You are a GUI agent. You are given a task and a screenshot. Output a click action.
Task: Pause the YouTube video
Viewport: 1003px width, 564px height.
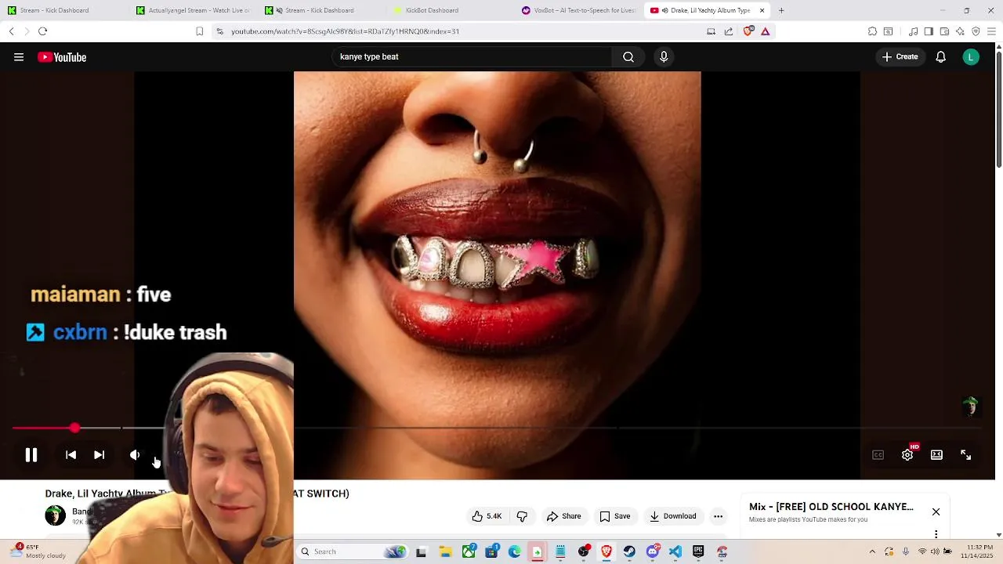click(x=31, y=455)
